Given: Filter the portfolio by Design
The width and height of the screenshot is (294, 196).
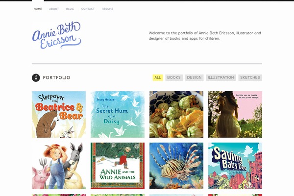Looking at the screenshot, I should pyautogui.click(x=194, y=77).
